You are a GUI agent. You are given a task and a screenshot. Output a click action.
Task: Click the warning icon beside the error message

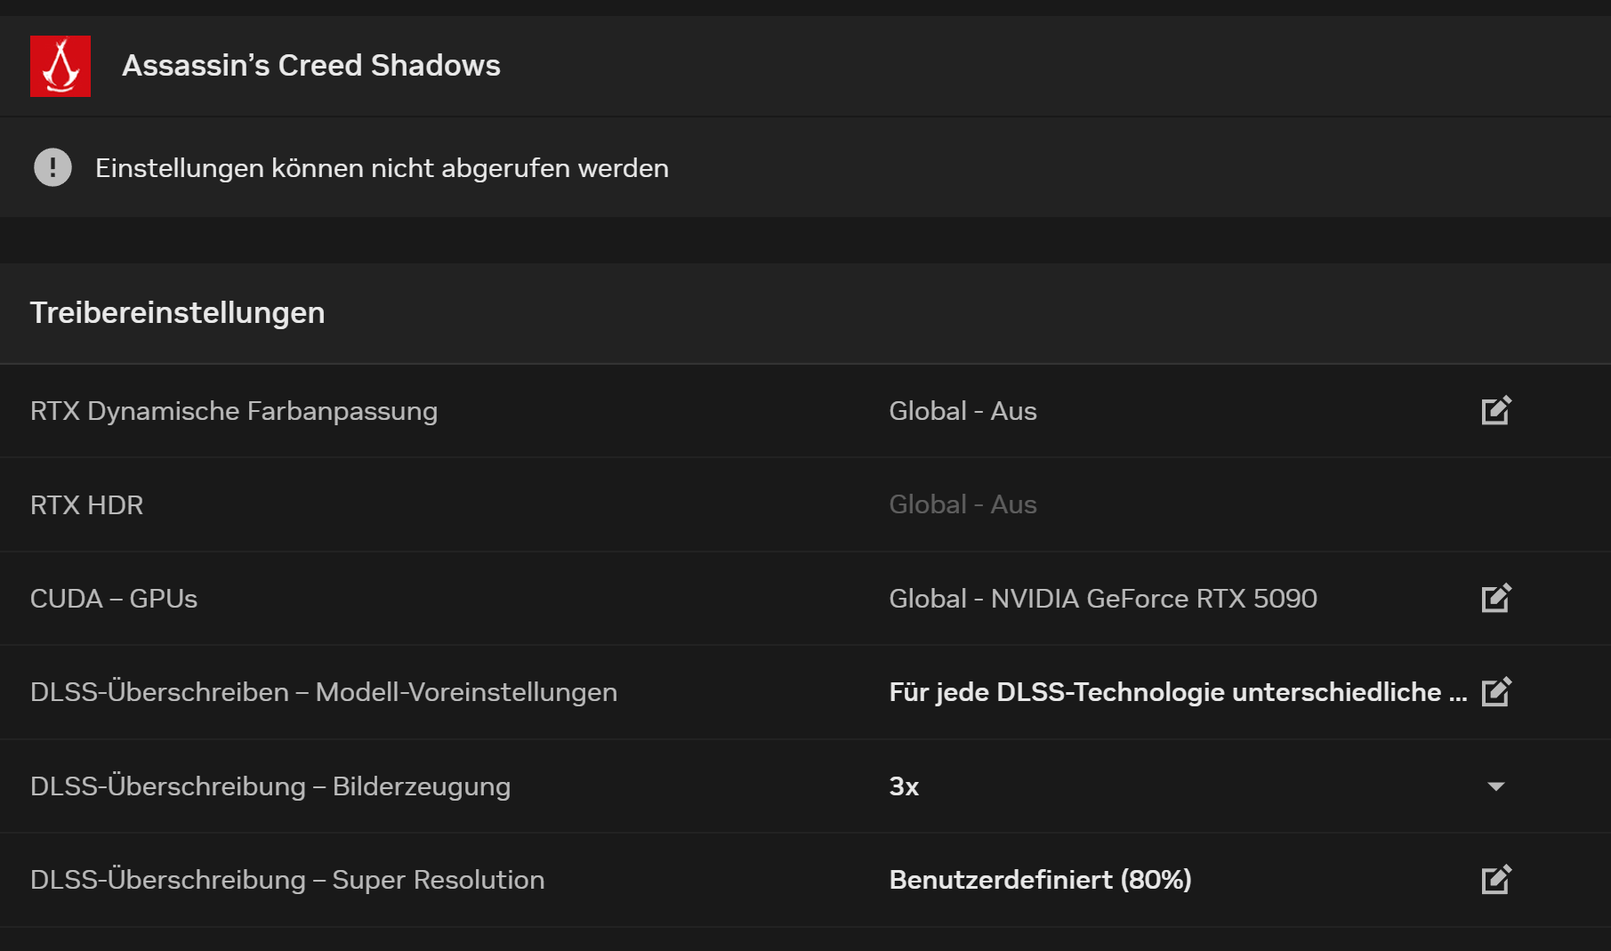[52, 167]
